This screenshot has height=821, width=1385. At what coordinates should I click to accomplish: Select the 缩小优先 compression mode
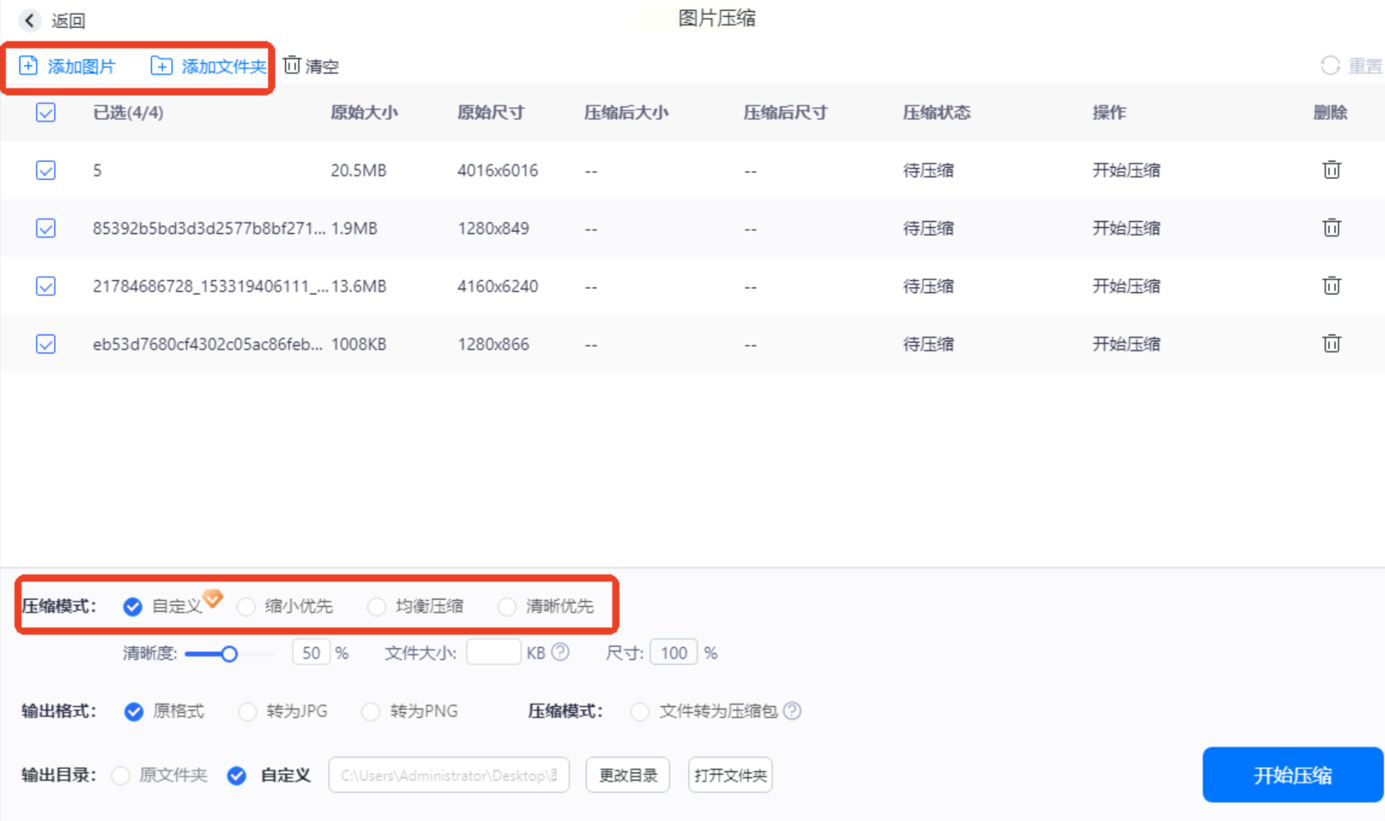[246, 606]
